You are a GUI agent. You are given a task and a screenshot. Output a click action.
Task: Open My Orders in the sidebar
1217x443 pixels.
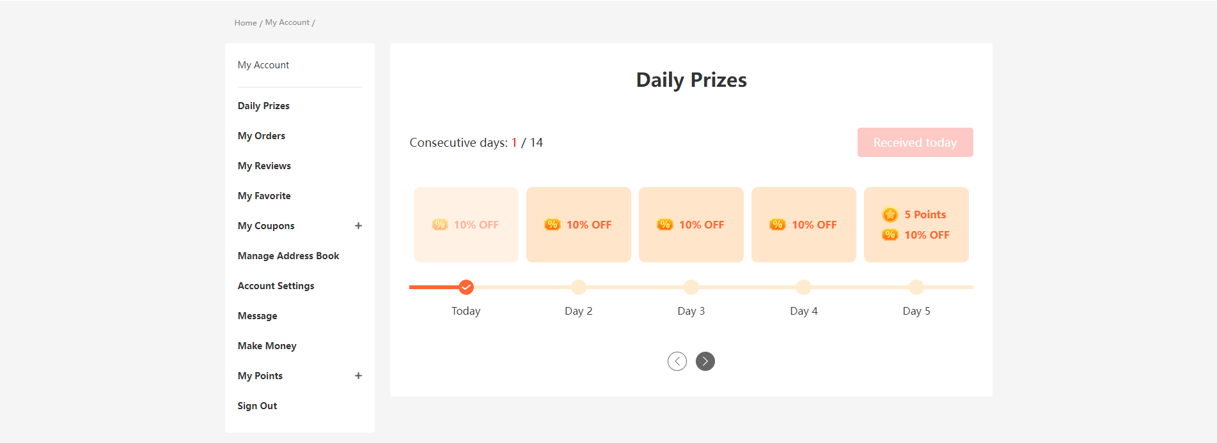click(x=262, y=136)
